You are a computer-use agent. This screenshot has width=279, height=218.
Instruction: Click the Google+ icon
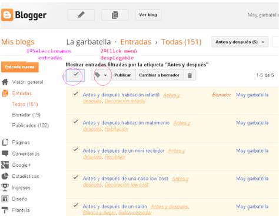5,165
